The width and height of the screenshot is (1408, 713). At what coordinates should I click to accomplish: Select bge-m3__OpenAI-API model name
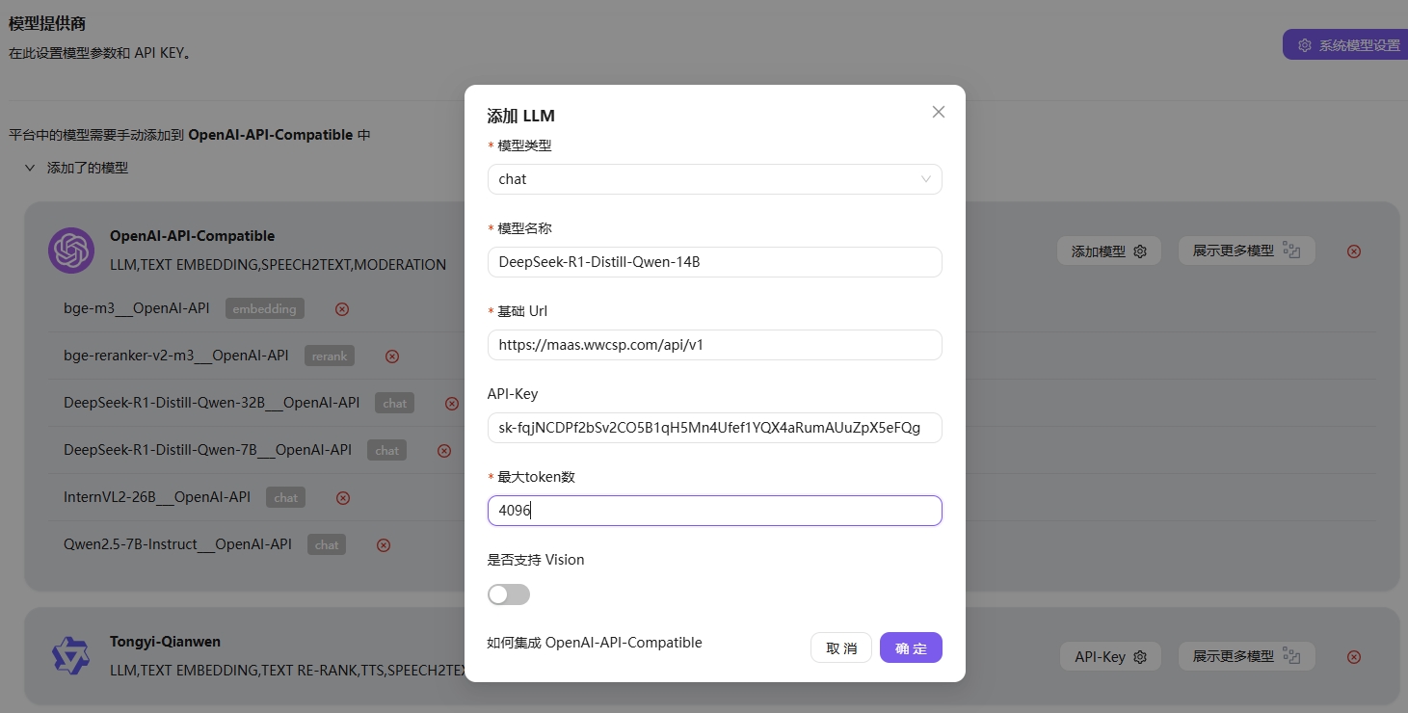point(137,308)
